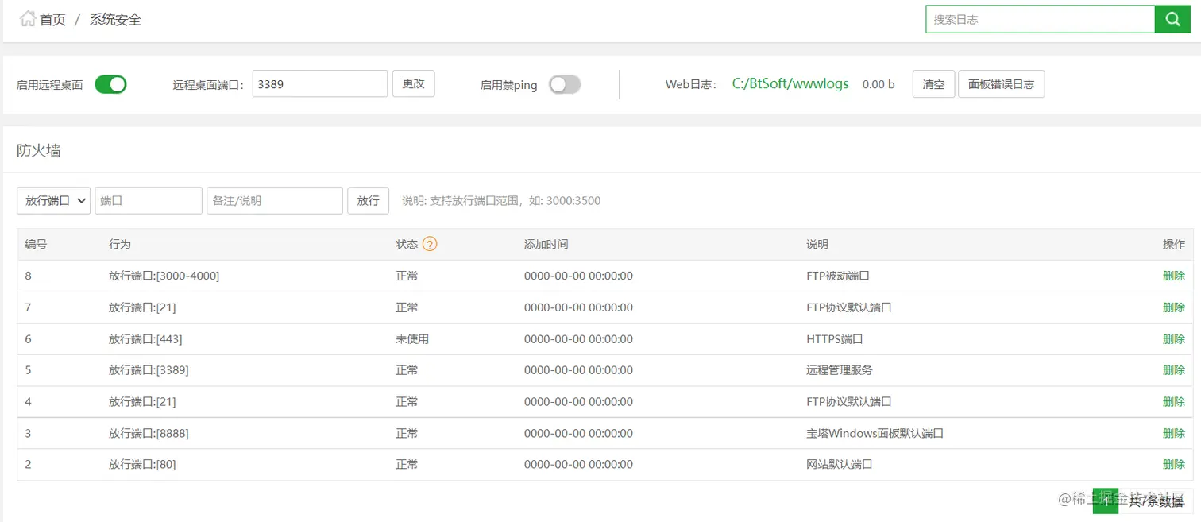Click the 0.00 b log size text
Screen dimensions: 1201x522
(x=879, y=84)
